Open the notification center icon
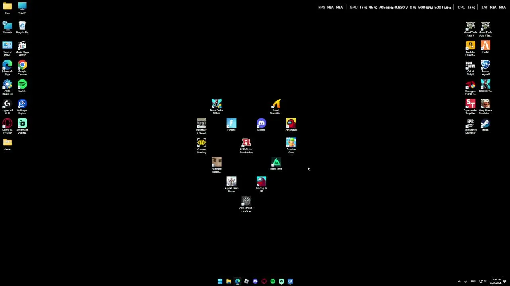The image size is (510, 286). [x=504, y=281]
